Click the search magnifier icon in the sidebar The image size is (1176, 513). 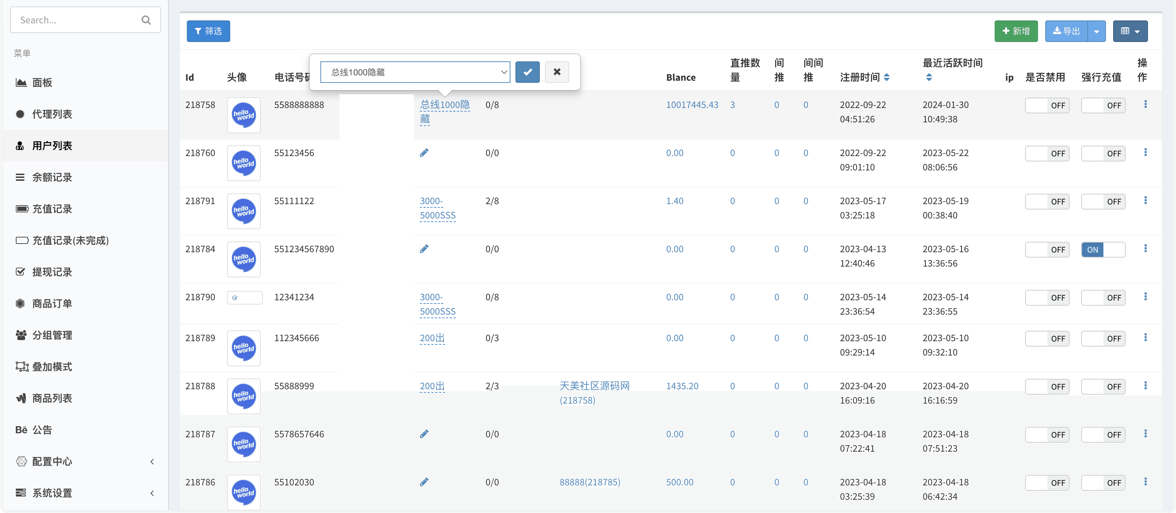146,20
